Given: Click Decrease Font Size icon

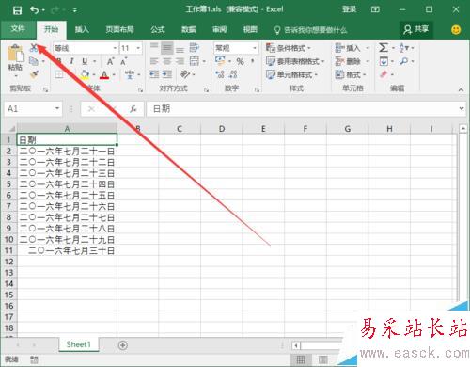Looking at the screenshot, I should (123, 61).
